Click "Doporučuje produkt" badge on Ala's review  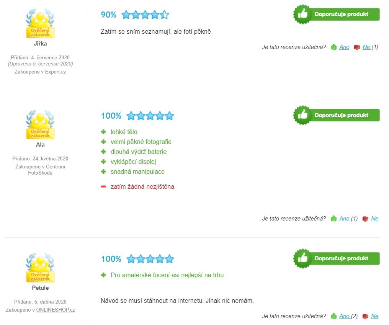[336, 115]
